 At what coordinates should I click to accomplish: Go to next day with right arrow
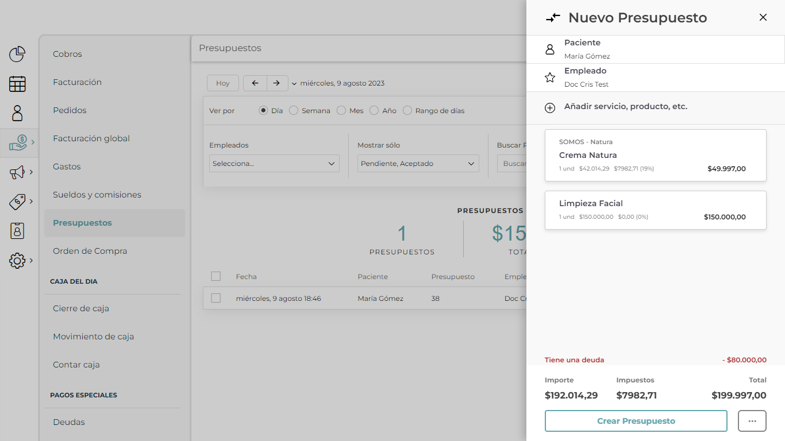[277, 83]
